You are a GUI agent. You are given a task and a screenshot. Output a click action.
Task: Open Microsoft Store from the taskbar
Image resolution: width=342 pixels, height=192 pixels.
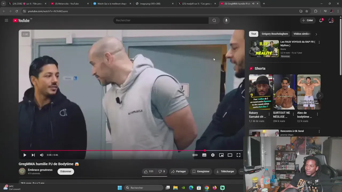pos(199,188)
